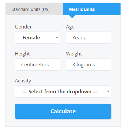This screenshot has width=126, height=130.
Task: Click the blue Calculate button
Action: click(63, 111)
